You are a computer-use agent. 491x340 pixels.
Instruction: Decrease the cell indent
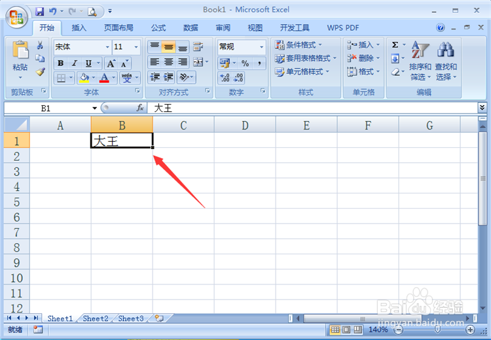[x=155, y=77]
